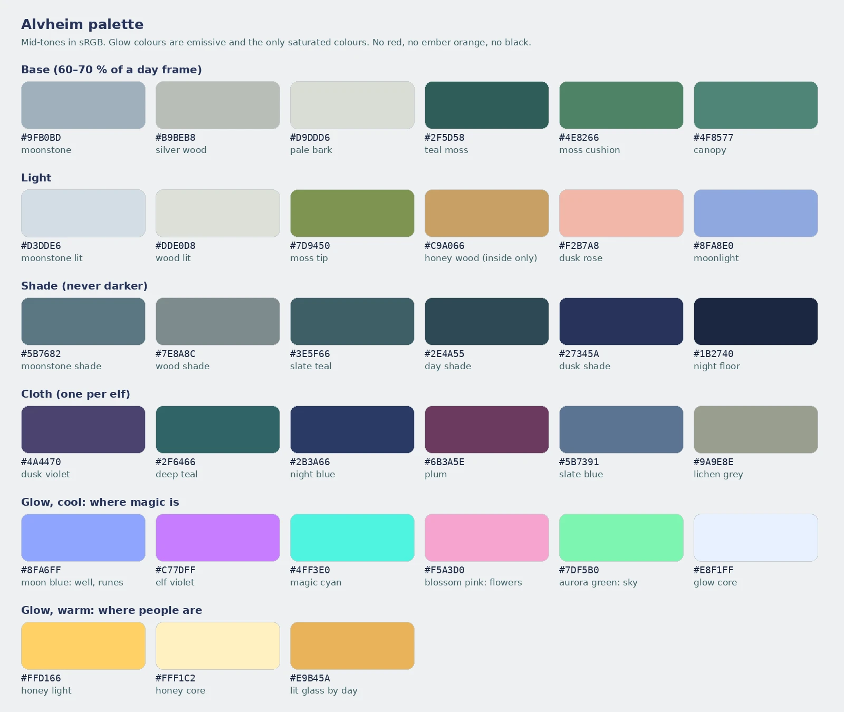844x712 pixels.
Task: Click the wood shade swatch
Action: click(218, 321)
